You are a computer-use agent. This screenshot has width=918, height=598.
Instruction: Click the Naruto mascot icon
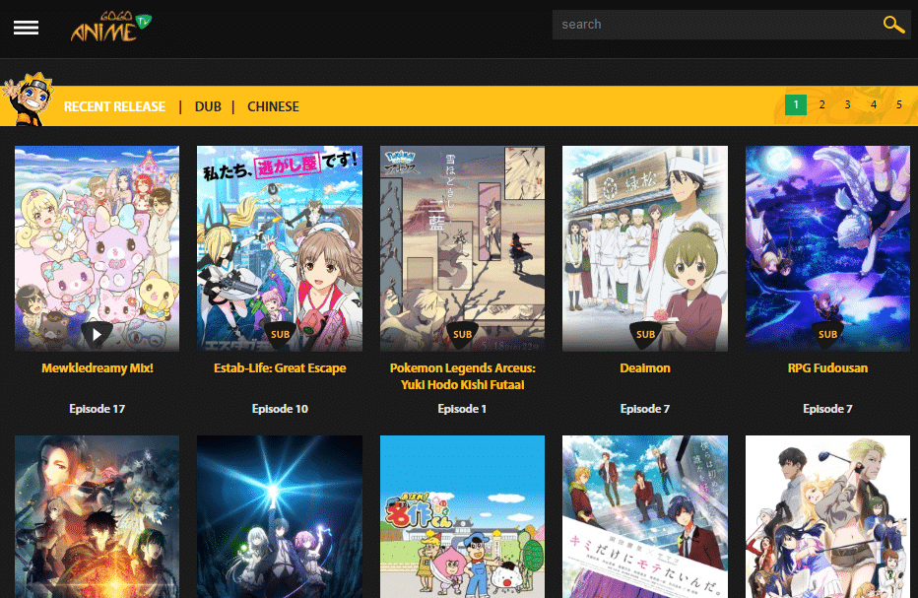28,99
